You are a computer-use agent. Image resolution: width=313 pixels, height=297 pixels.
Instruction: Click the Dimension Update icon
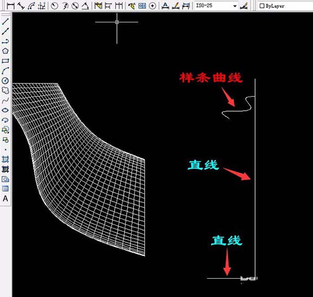pyautogui.click(x=186, y=6)
